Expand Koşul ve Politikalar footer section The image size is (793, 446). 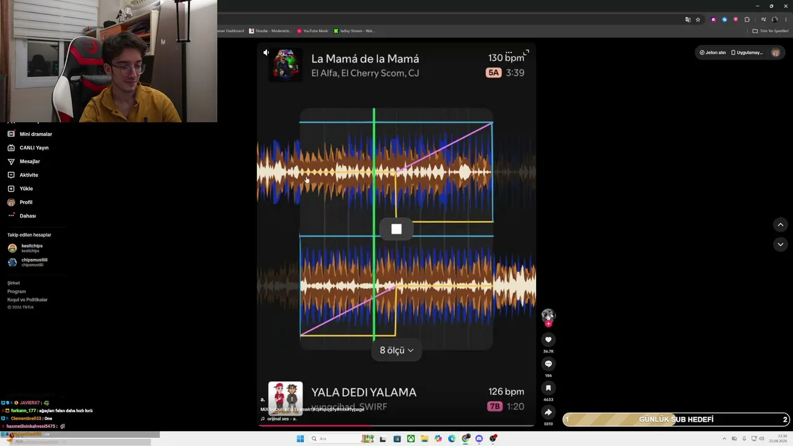(x=27, y=300)
